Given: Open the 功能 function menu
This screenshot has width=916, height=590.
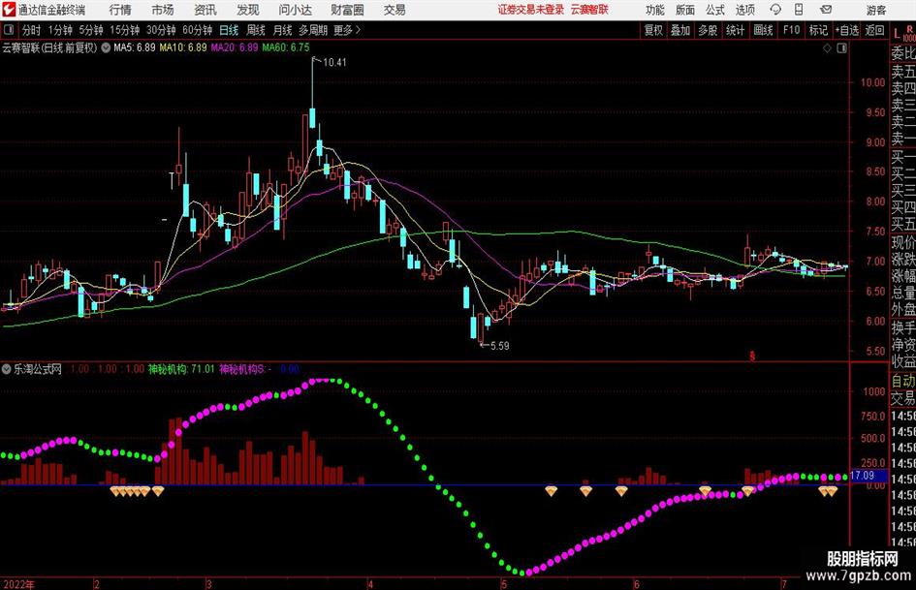Looking at the screenshot, I should 655,10.
